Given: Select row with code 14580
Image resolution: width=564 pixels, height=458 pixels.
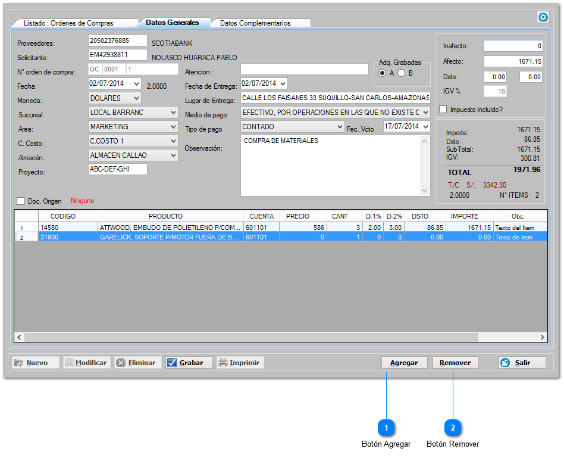Looking at the screenshot, I should (x=281, y=228).
